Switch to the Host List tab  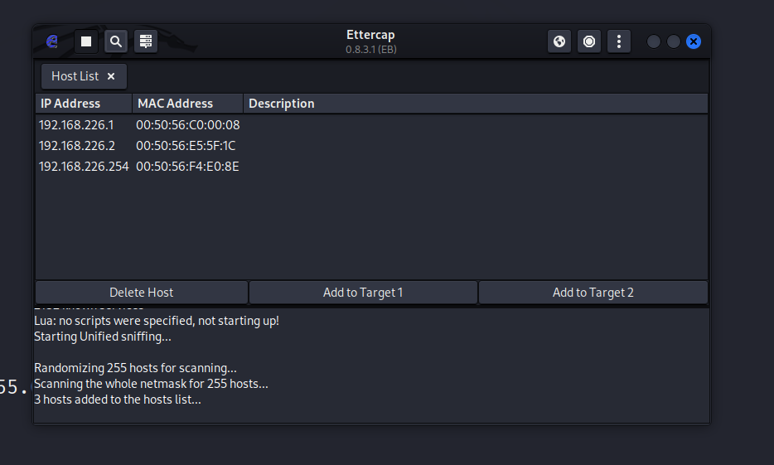point(75,76)
